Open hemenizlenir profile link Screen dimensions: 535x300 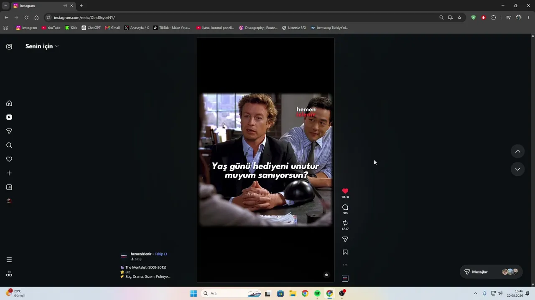(141, 254)
